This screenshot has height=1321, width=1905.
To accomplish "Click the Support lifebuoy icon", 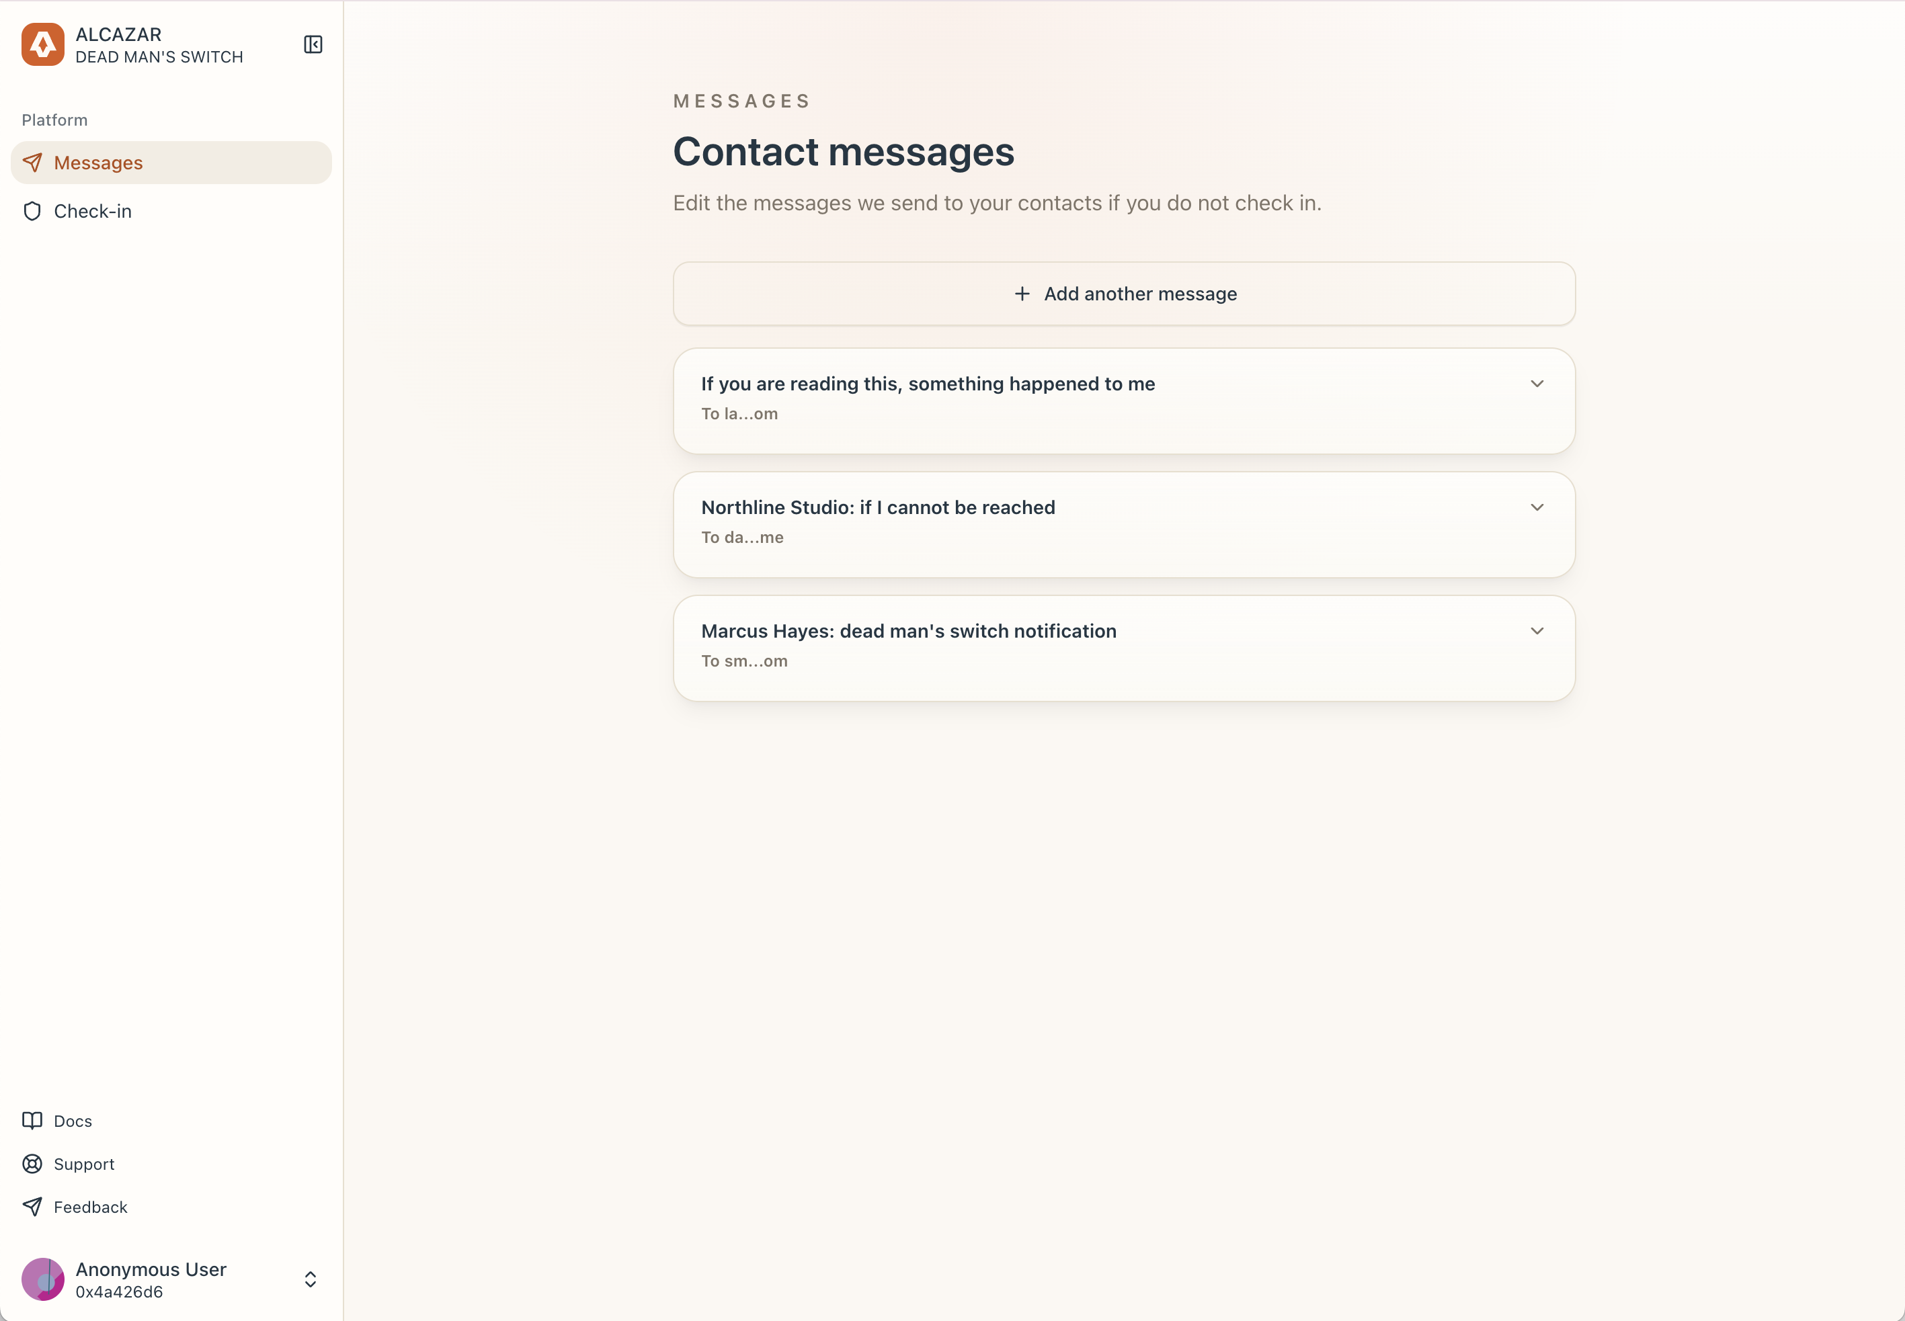I will (x=32, y=1164).
